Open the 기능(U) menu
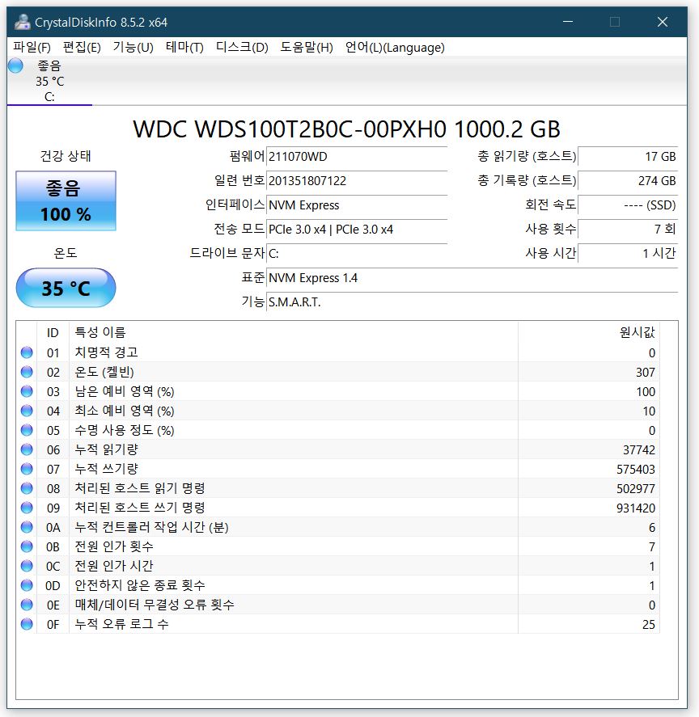 133,47
